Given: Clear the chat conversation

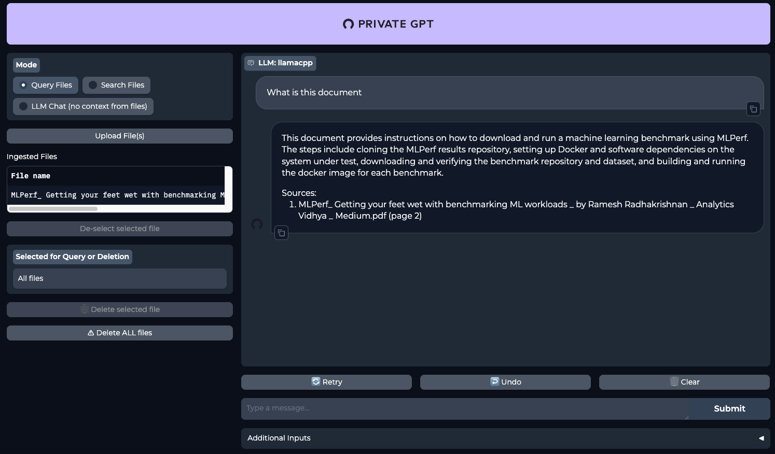Looking at the screenshot, I should coord(684,382).
